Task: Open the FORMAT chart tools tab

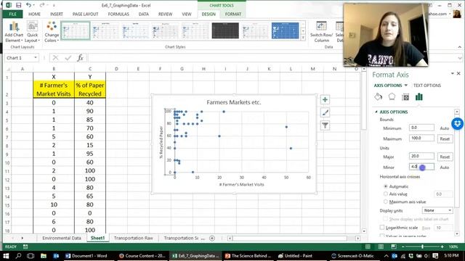Action: coord(232,14)
